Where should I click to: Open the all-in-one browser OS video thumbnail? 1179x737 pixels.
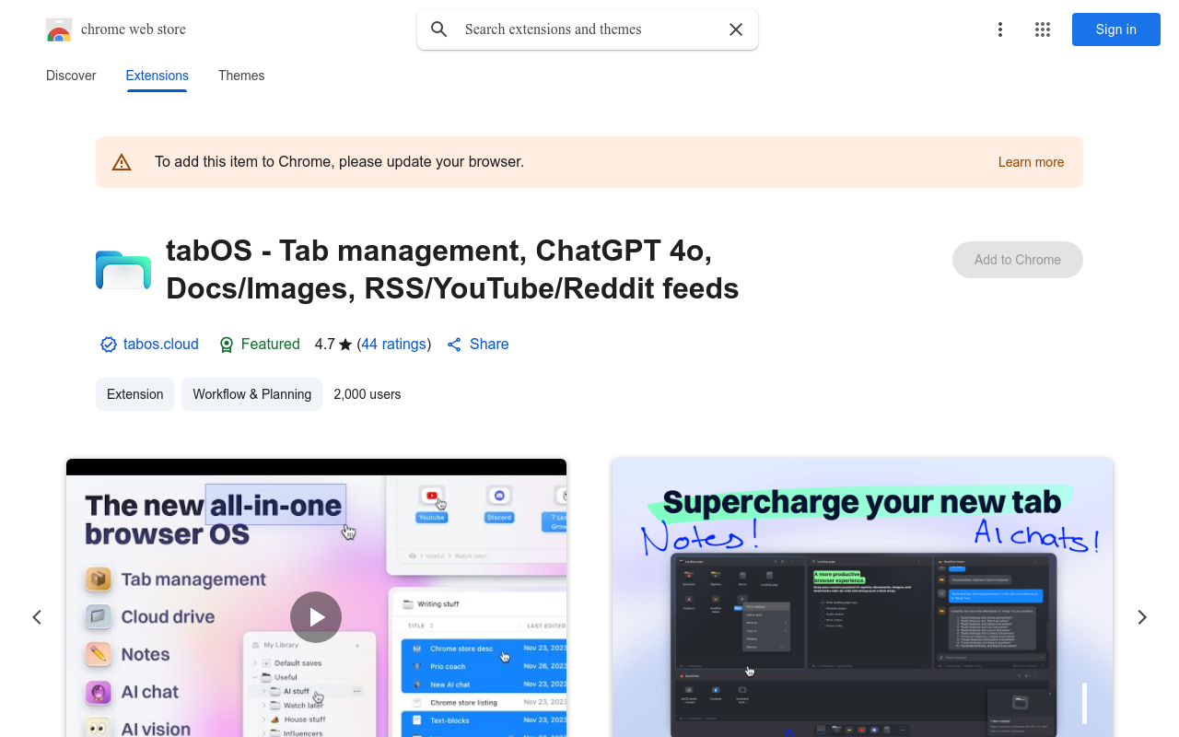[x=316, y=598]
